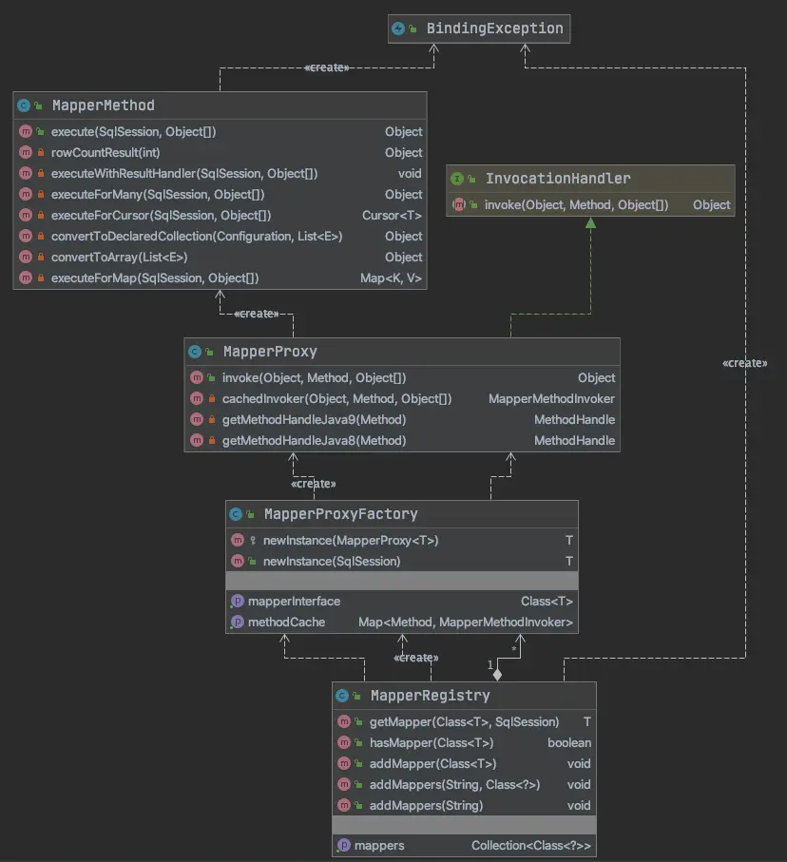Click method icon beside newInstance(SqlSession)
This screenshot has width=787, height=862.
coord(238,562)
